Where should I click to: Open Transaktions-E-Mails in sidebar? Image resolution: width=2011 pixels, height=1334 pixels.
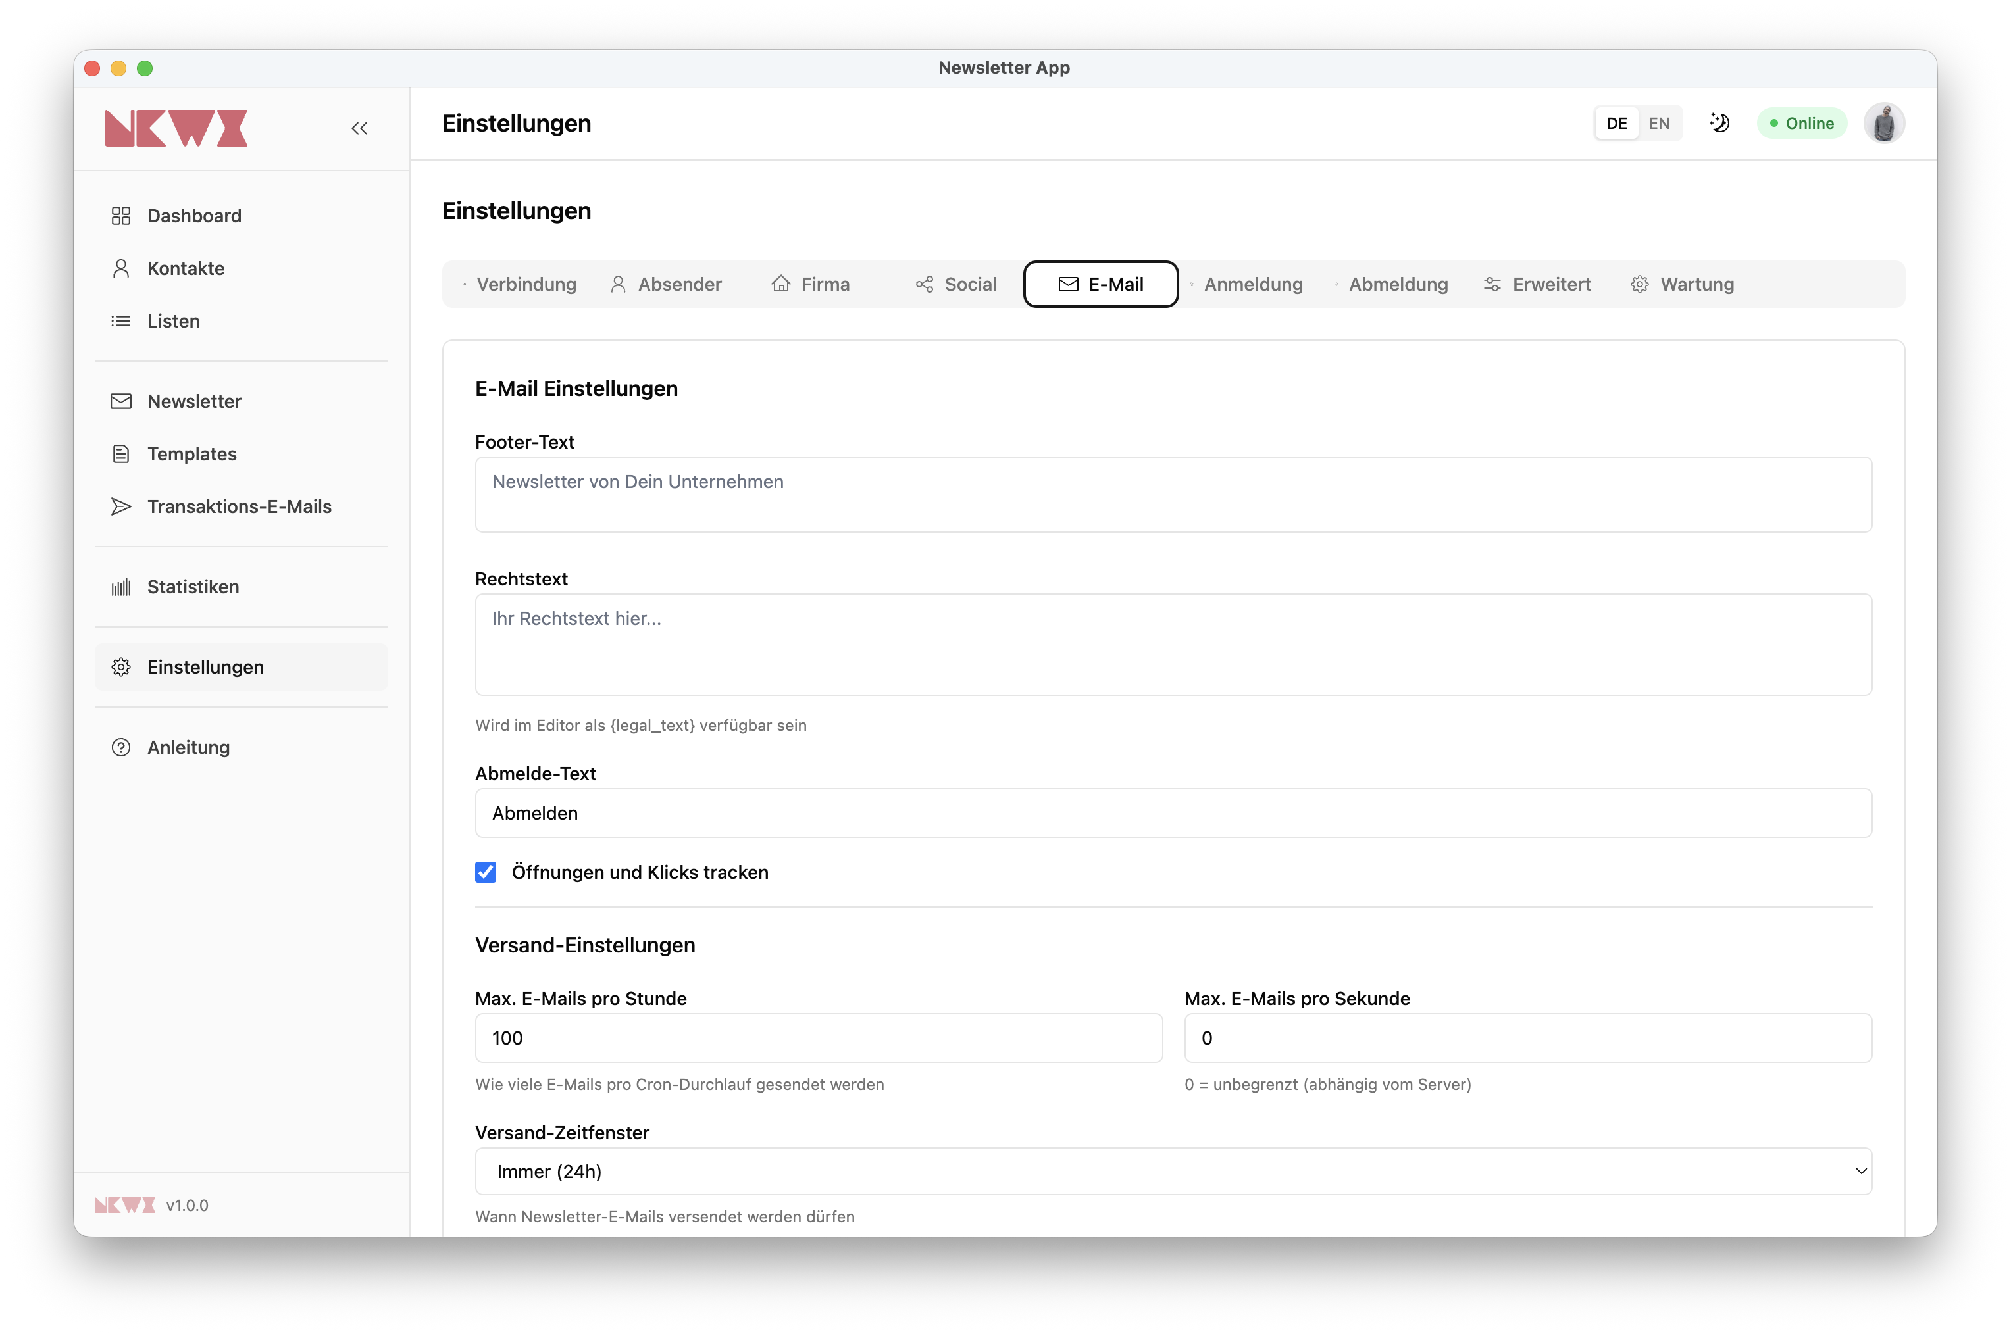pyautogui.click(x=239, y=507)
